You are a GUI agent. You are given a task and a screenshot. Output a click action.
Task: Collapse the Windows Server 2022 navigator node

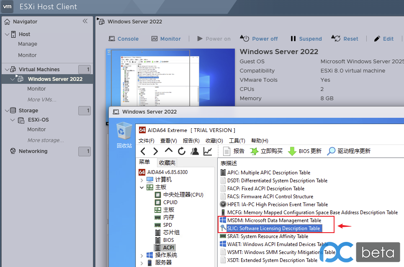point(13,79)
